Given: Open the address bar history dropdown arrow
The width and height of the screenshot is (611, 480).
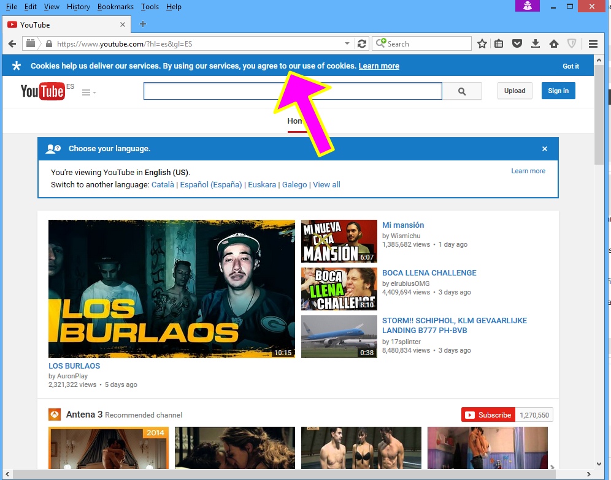Looking at the screenshot, I should (347, 44).
